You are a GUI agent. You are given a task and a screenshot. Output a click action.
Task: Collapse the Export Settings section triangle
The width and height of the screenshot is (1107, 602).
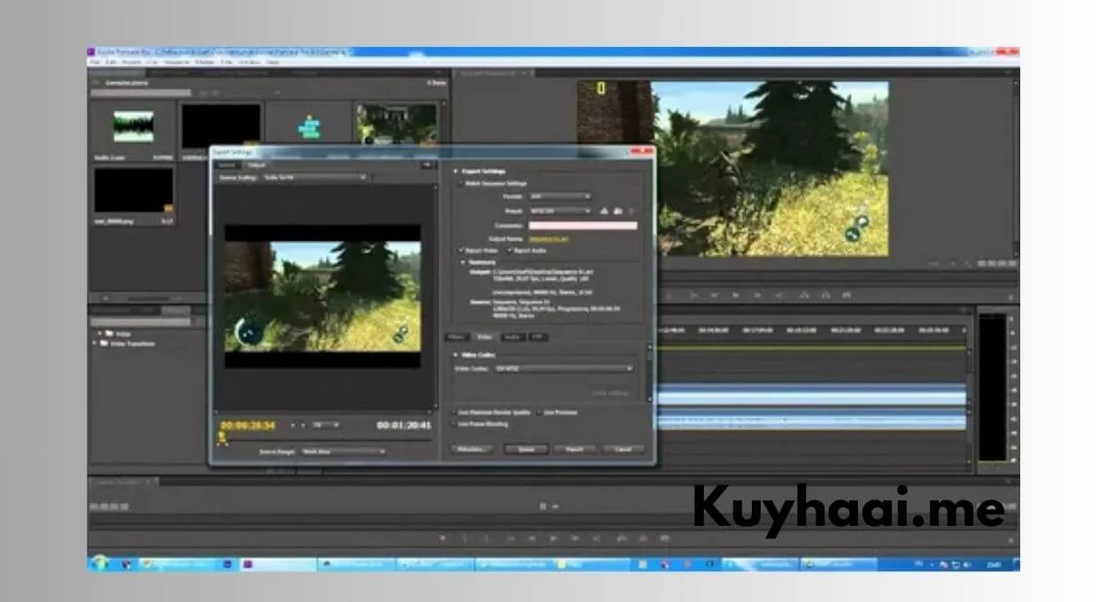(455, 171)
